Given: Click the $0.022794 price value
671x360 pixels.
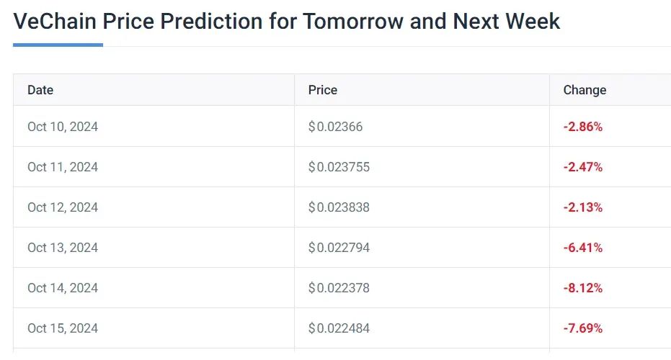Looking at the screenshot, I should point(339,248).
